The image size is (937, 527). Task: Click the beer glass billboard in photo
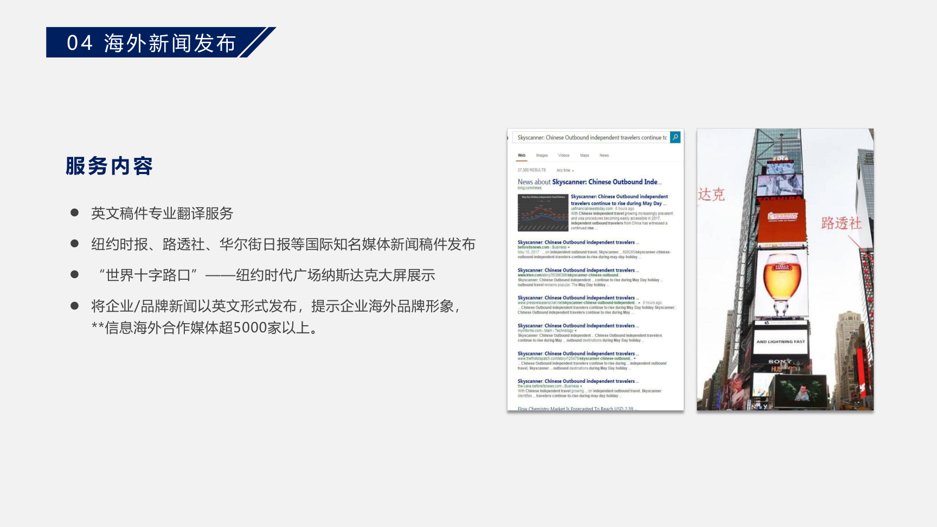pyautogui.click(x=781, y=283)
